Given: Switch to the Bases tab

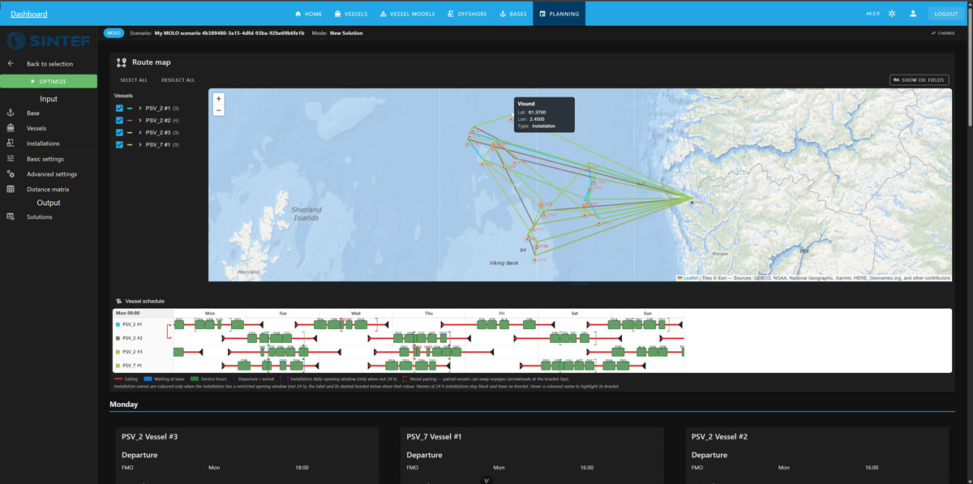Looking at the screenshot, I should (513, 14).
